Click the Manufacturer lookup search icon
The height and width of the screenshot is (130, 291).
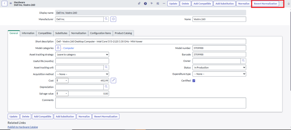coord(106,19)
